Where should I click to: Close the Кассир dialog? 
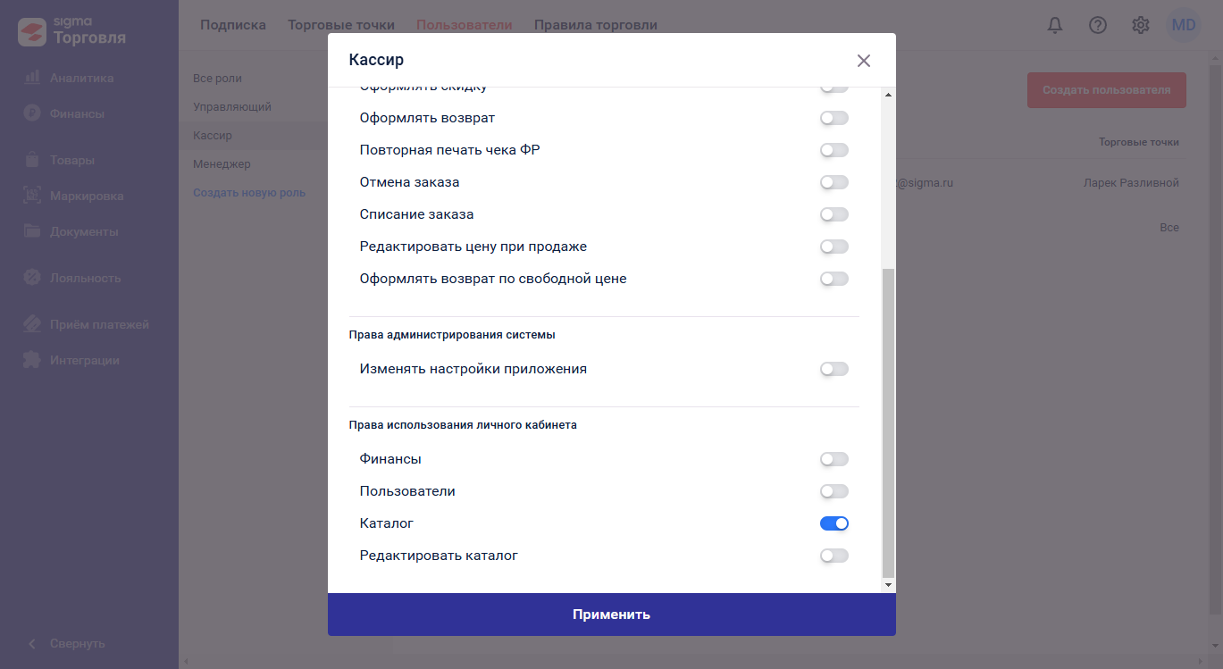[x=863, y=61]
